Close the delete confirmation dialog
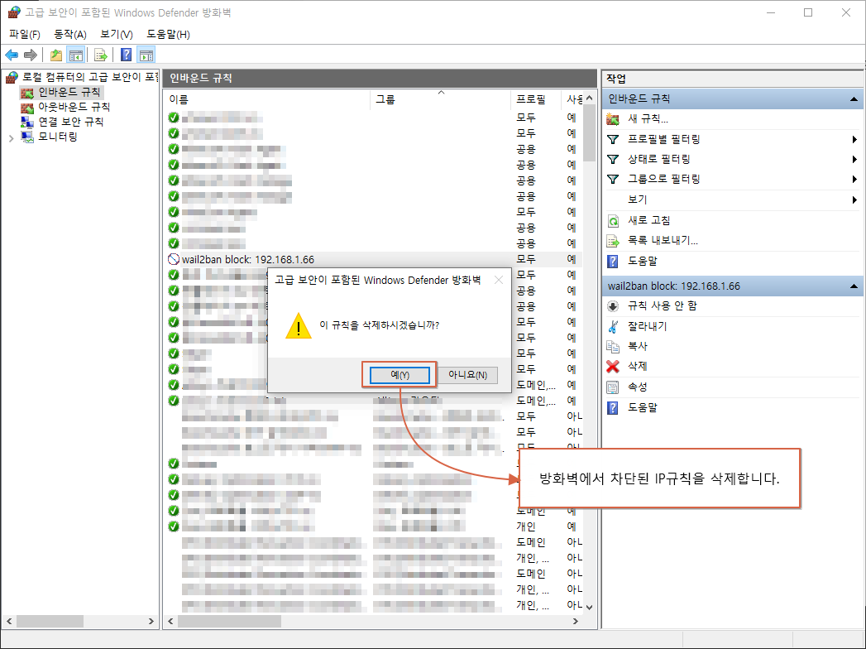Screen dimensions: 866x649 coord(499,281)
